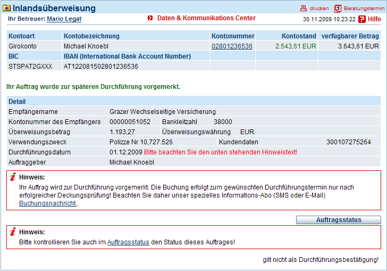Screen dimensions: 387x271
Task: Open Hilfe help link
Action: (374, 19)
